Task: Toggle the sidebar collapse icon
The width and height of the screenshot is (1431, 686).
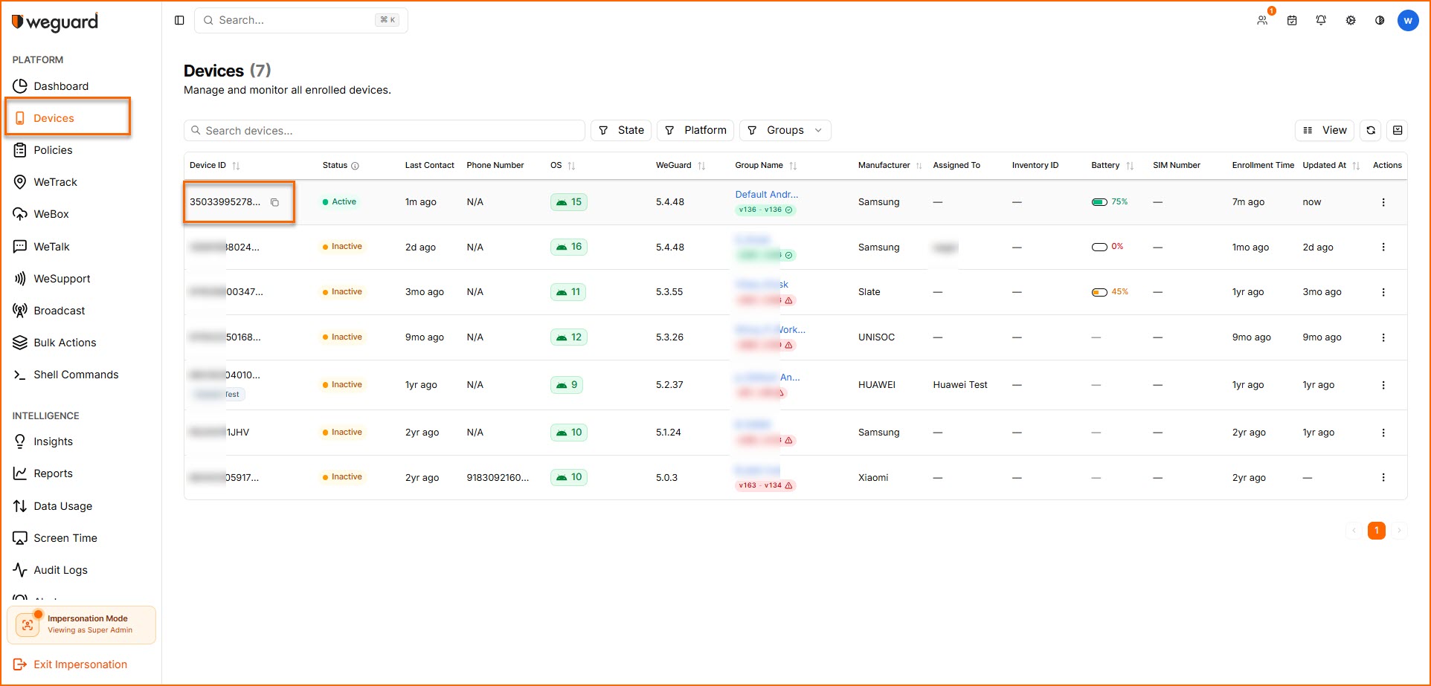Action: (179, 20)
